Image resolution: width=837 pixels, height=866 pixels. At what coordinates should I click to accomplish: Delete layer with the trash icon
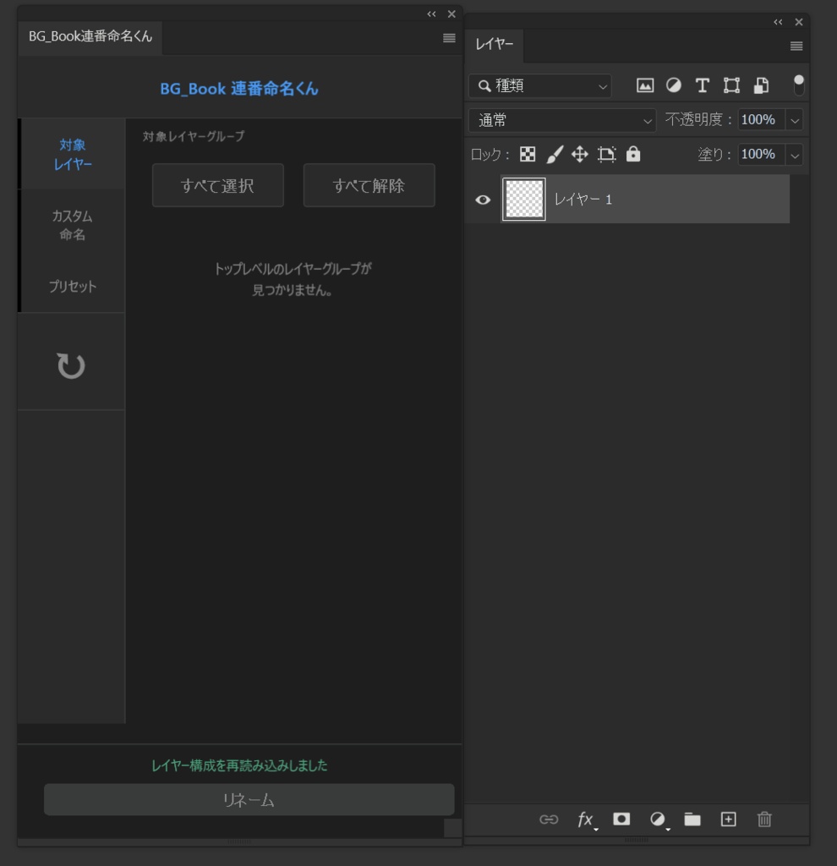click(x=764, y=819)
